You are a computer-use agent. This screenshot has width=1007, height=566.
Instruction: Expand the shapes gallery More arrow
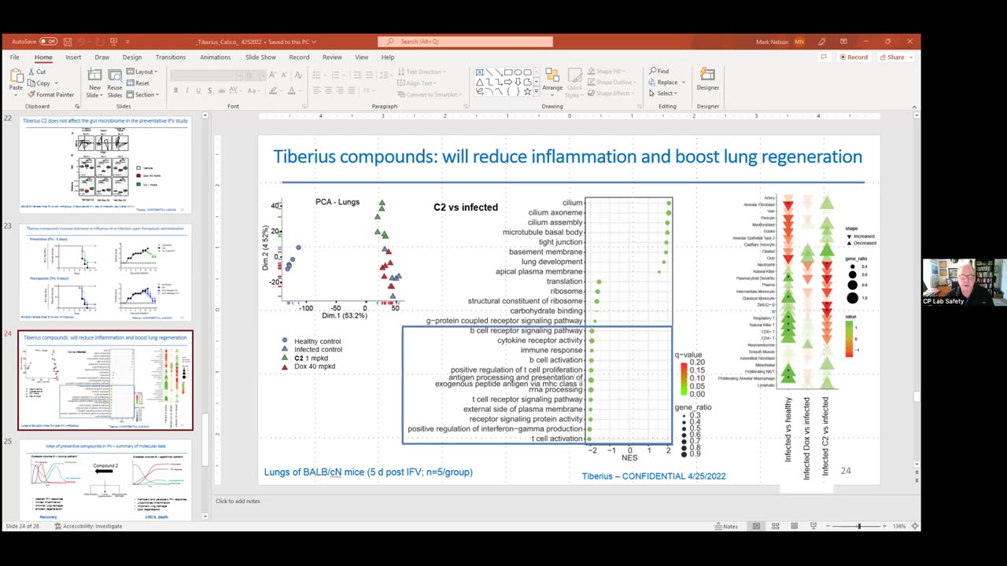[537, 92]
